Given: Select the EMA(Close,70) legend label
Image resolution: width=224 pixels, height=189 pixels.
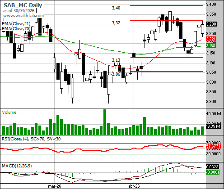Looking at the screenshot, I should [x=16, y=28].
